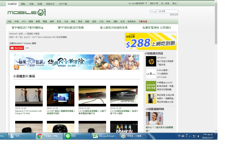Open the 文件 folder taskbar item
Image resolution: width=248 pixels, height=155 pixels.
click(21, 136)
